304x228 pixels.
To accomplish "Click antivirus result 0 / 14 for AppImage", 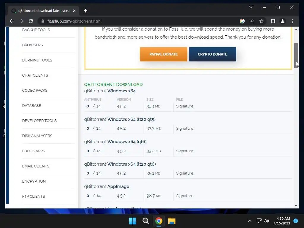I will coord(94,196).
